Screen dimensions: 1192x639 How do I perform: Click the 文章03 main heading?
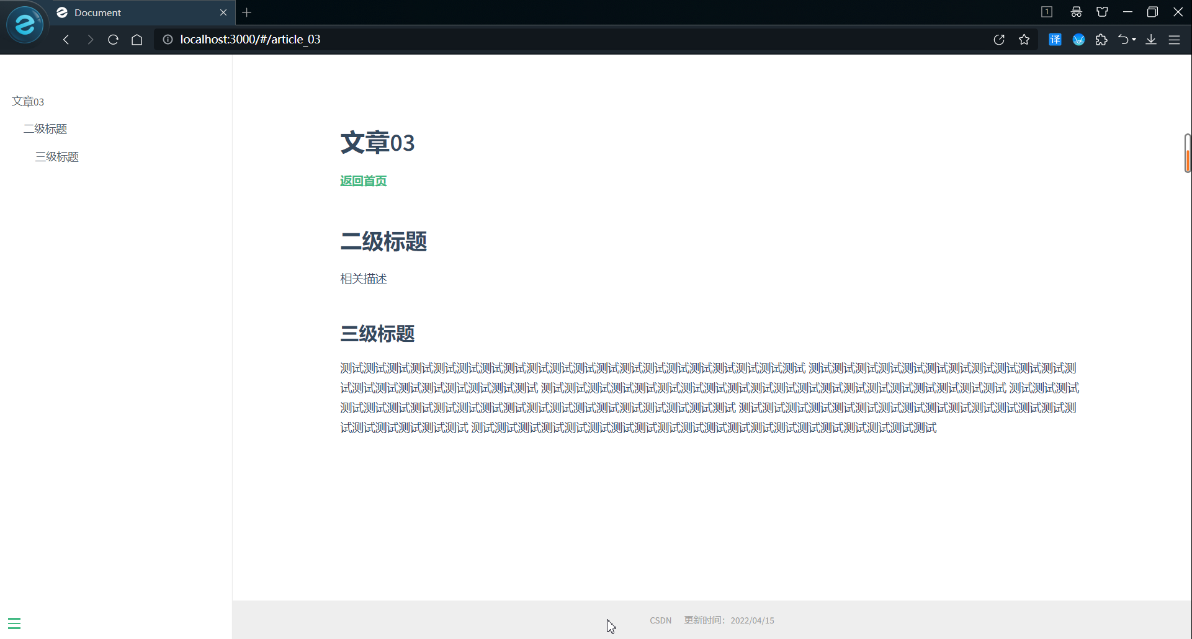377,143
